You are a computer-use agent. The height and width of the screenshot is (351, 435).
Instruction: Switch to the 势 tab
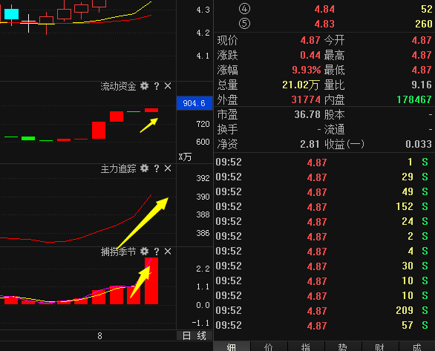click(x=343, y=347)
